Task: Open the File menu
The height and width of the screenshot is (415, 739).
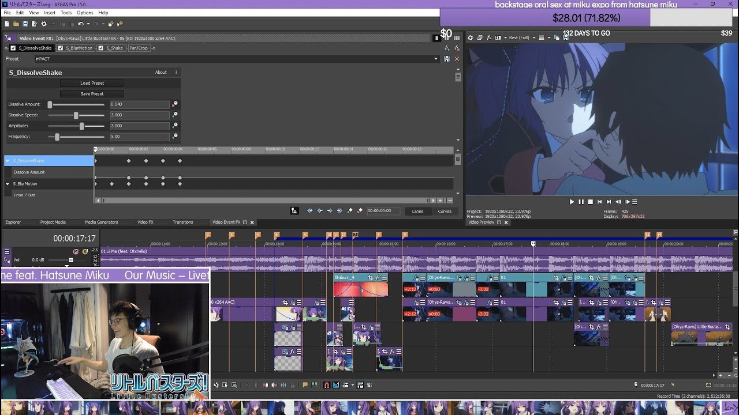Action: [8, 13]
